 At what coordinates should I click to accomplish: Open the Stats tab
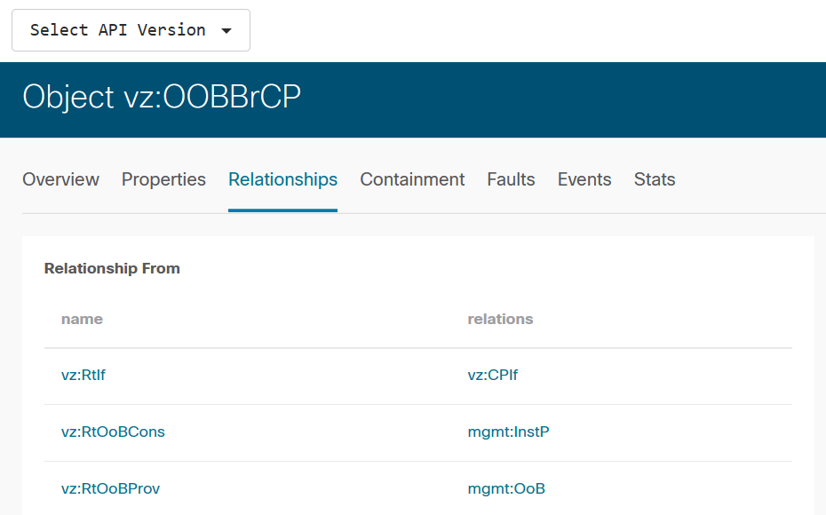(x=655, y=179)
